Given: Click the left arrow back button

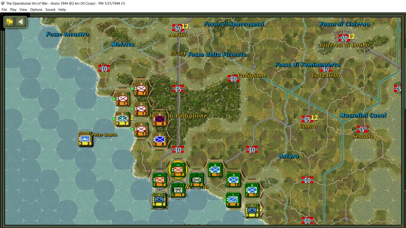Looking at the screenshot, I should click(x=21, y=22).
